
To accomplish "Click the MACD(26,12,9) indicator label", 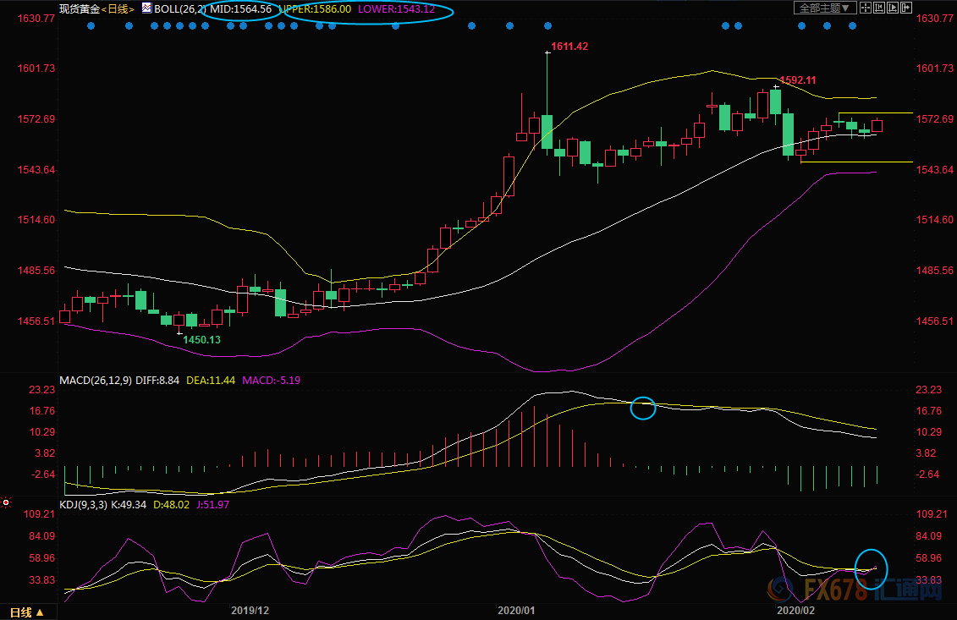I will 96,380.
